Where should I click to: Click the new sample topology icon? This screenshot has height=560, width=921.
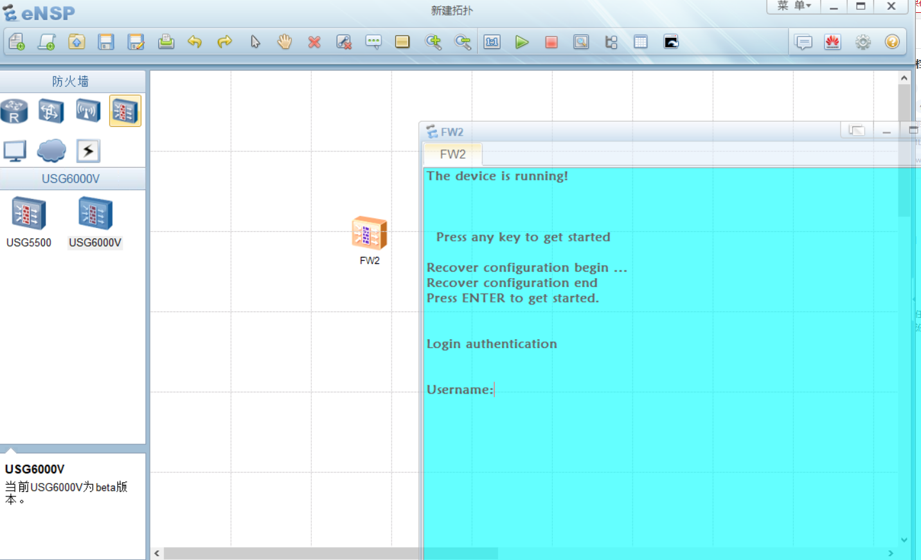tap(47, 42)
